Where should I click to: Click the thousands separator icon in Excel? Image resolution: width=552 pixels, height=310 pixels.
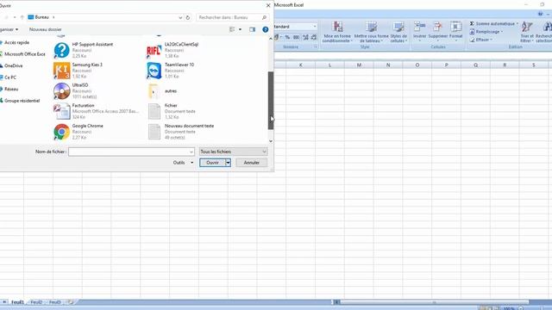(x=296, y=37)
